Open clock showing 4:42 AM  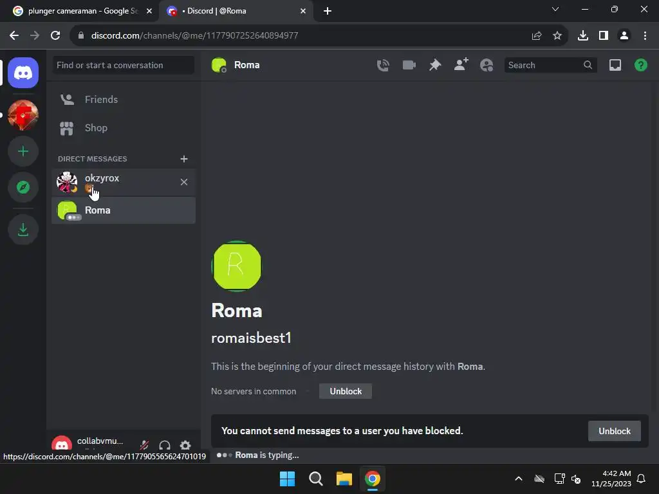(611, 479)
